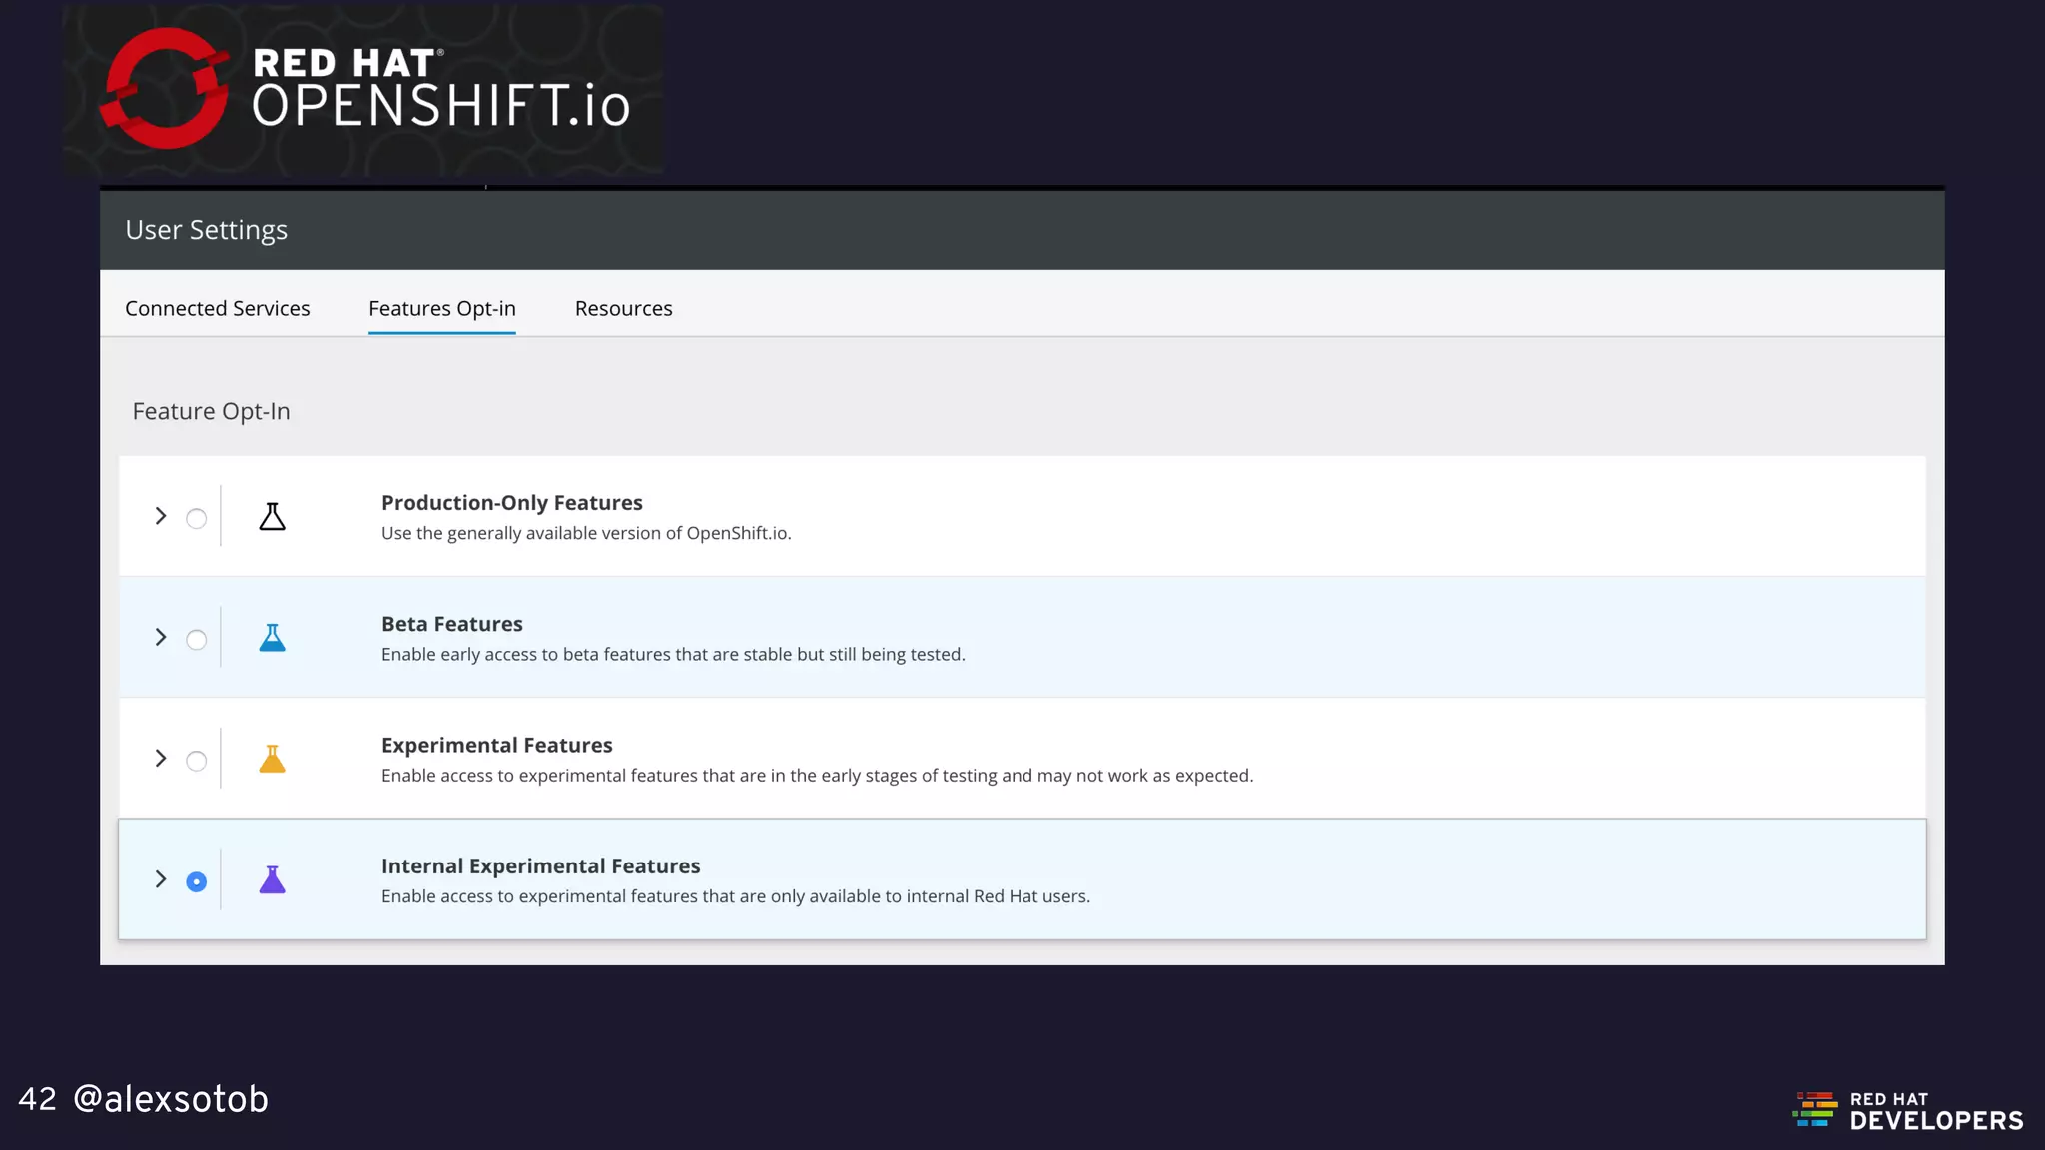Screen dimensions: 2045x1150
Task: Select the Experimental Features radio button
Action: point(197,761)
